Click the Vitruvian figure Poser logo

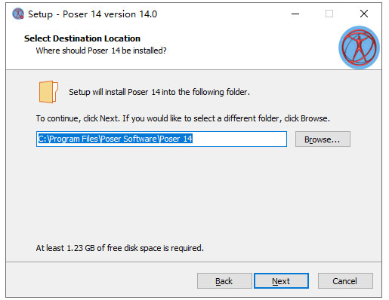tap(359, 47)
